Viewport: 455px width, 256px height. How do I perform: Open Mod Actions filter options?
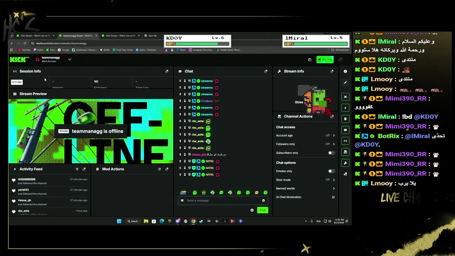click(160, 169)
